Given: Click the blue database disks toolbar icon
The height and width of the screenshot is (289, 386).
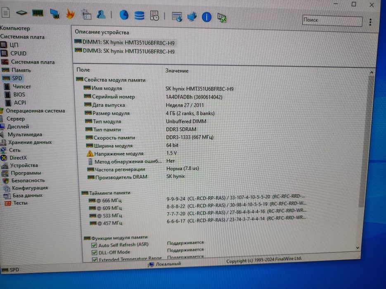Looking at the screenshot, I should click(140, 16).
